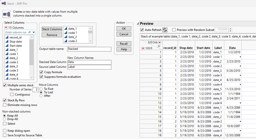Check the Select non-stacked columns box
This screenshot has width=256, height=139.
click(5, 124)
